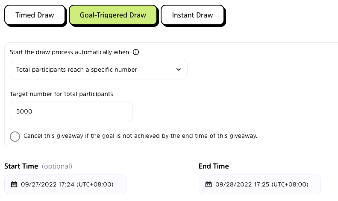The image size is (338, 201).
Task: Switch to the Timed Draw tab
Action: pyautogui.click(x=35, y=15)
